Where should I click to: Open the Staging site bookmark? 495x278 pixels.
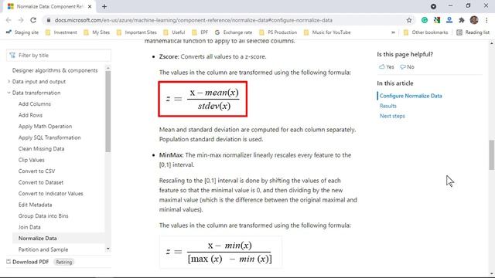pos(22,32)
